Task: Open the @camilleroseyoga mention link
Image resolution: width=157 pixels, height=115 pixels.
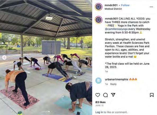Action: 116,29
